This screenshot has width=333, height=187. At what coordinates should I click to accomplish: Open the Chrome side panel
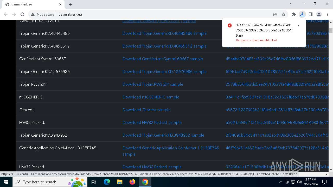(x=311, y=14)
